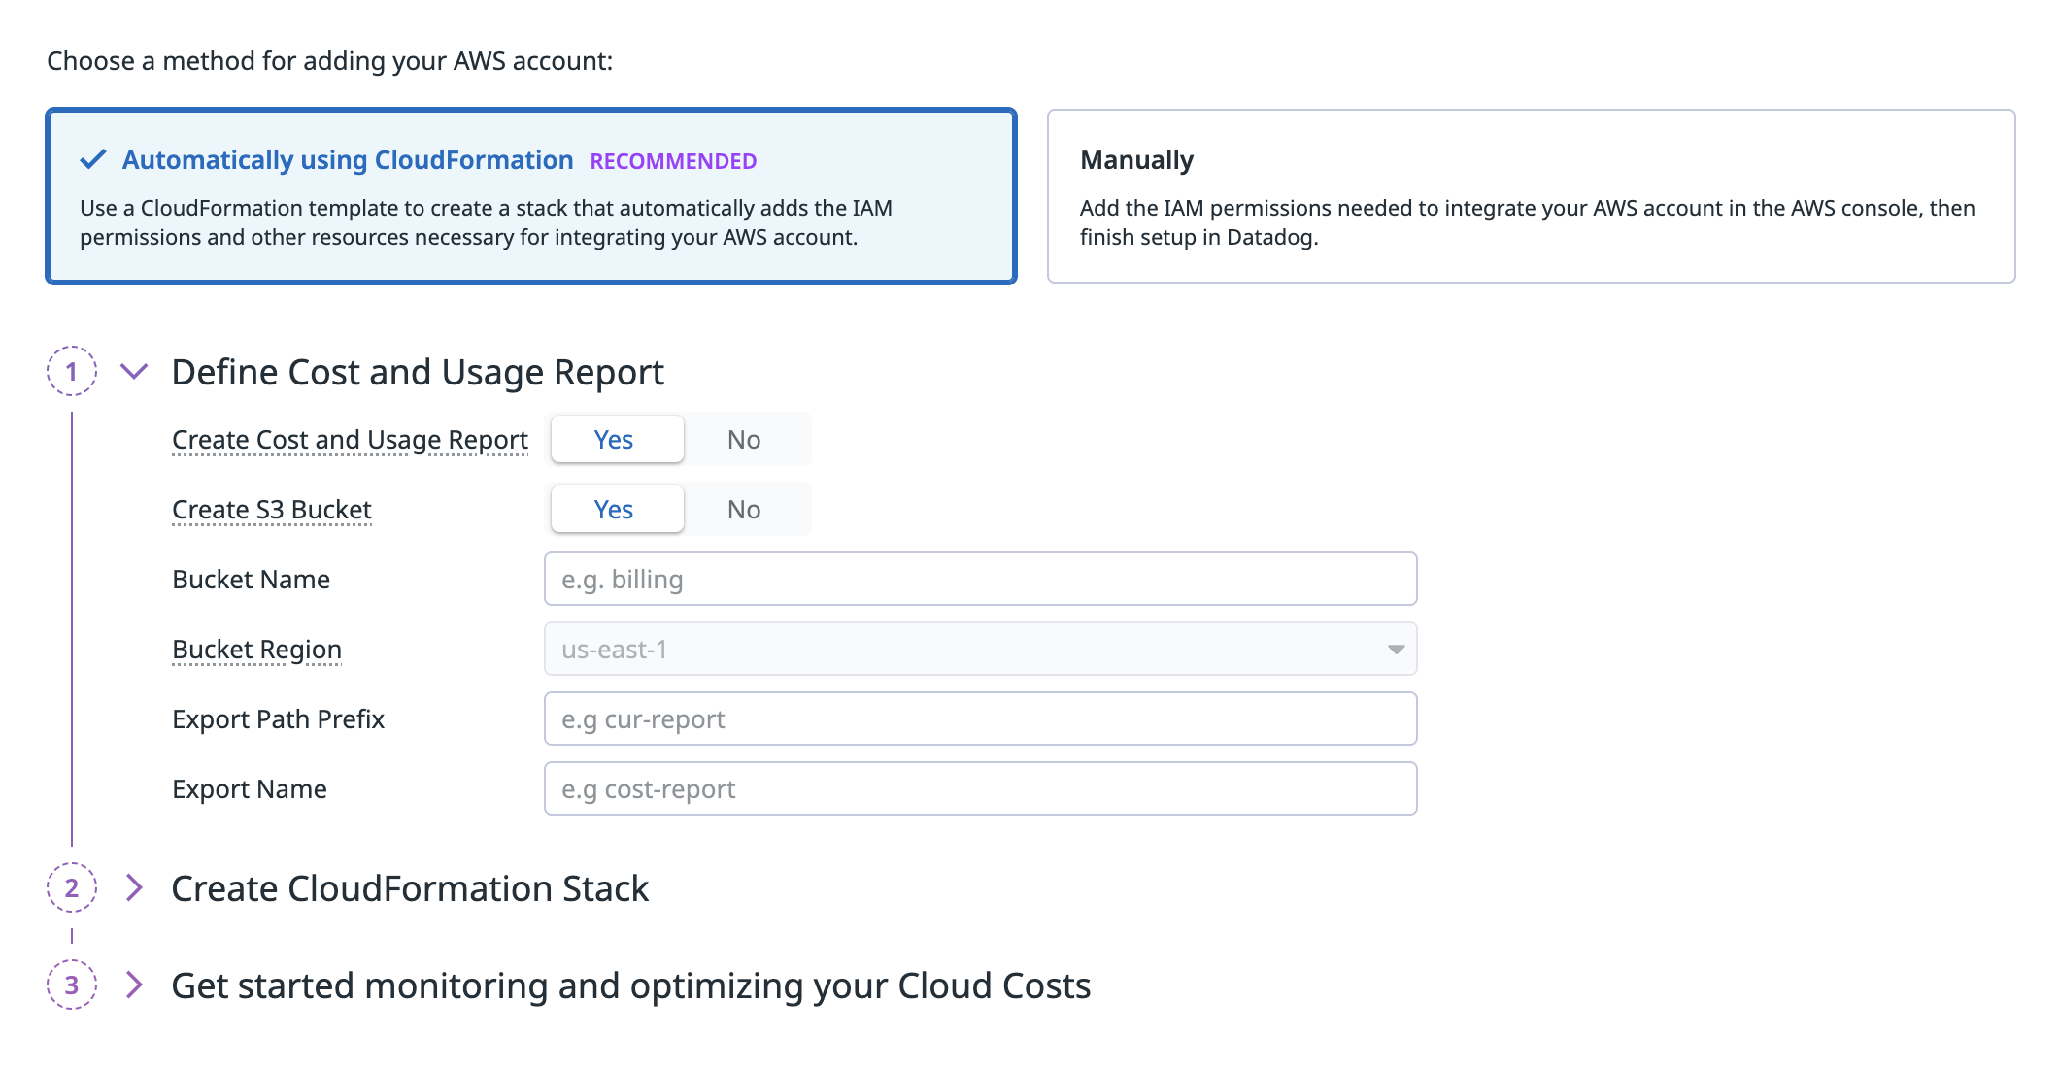2059x1068 pixels.
Task: Focus the Bucket Name input field
Action: click(980, 580)
